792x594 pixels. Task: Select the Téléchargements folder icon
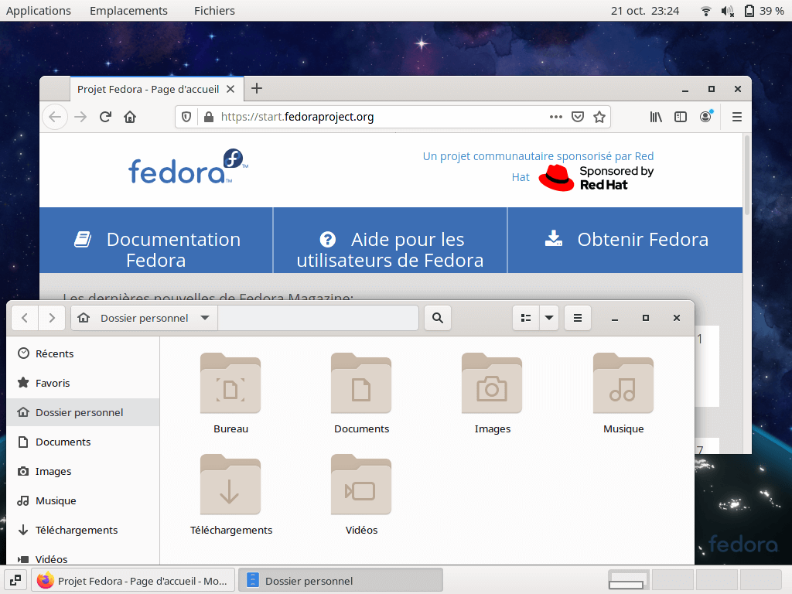tap(230, 485)
